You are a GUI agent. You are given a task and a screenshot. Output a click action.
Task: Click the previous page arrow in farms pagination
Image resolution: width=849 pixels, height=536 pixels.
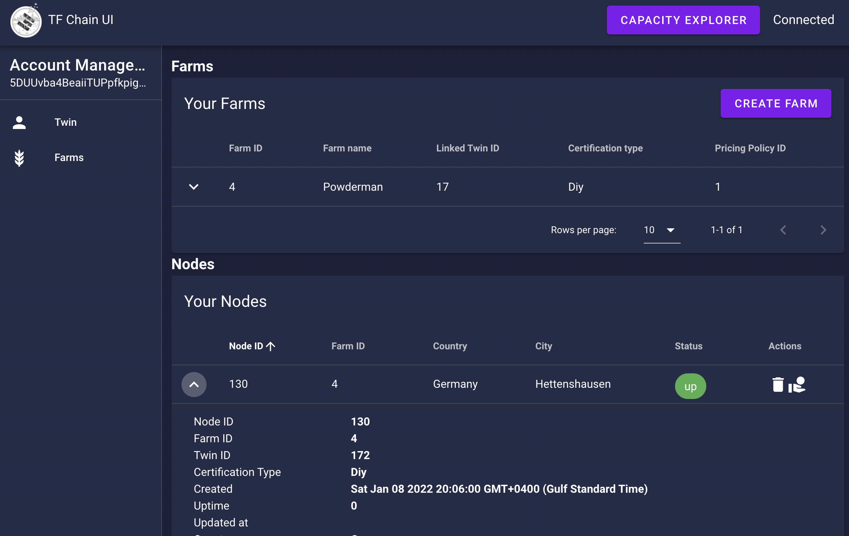pyautogui.click(x=783, y=230)
